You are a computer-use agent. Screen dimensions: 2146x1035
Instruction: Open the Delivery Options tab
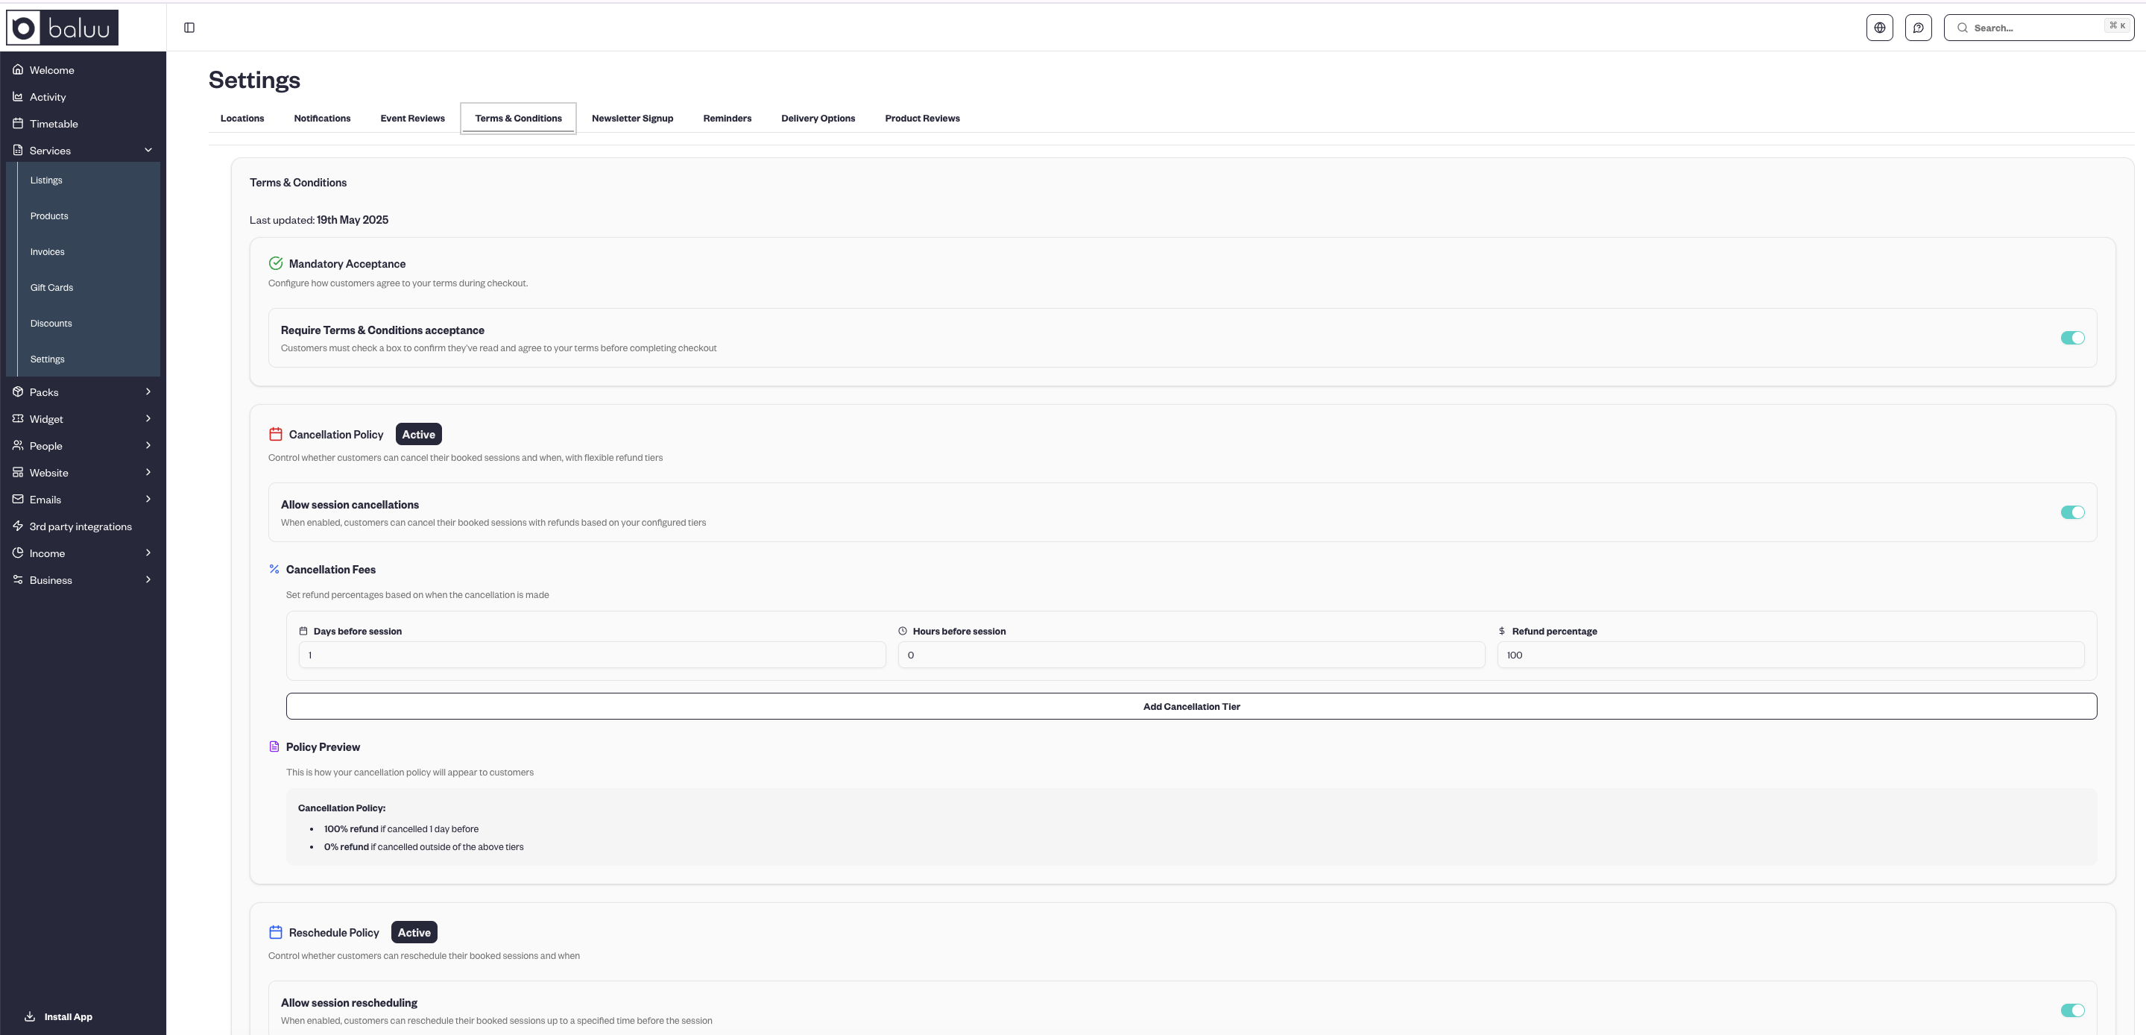coord(817,119)
